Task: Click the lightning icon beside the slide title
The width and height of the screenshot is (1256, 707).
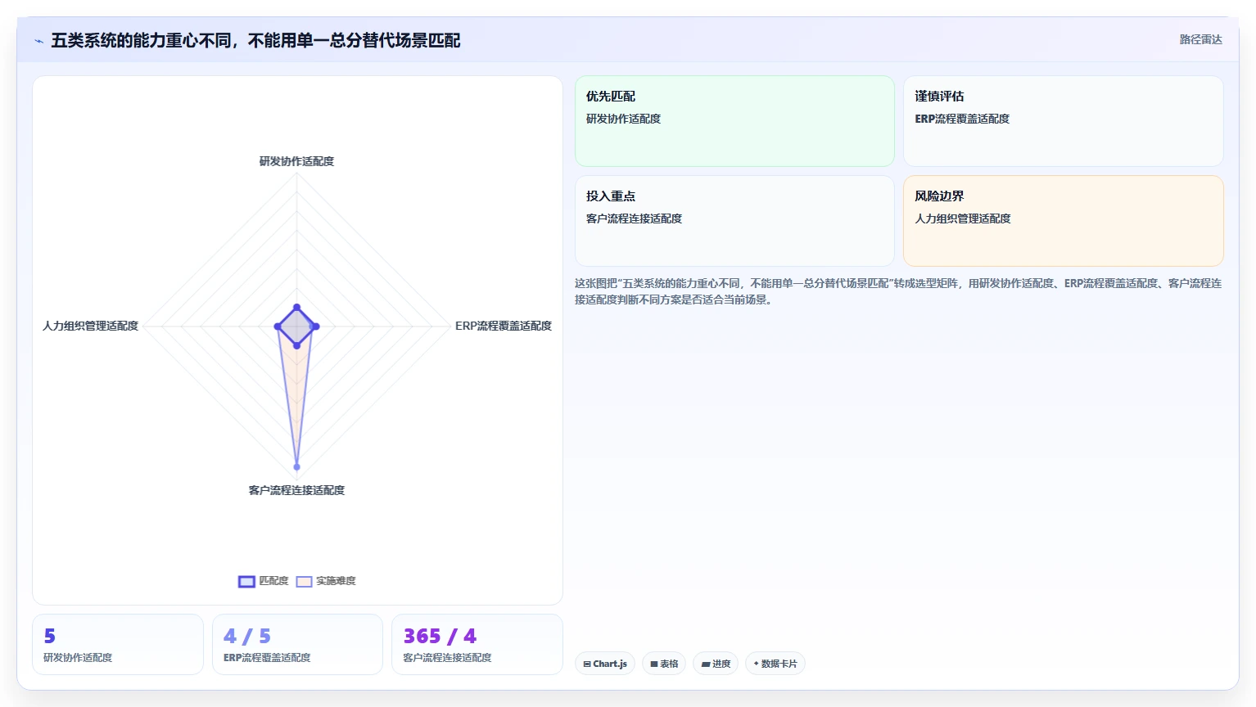Action: [x=38, y=41]
